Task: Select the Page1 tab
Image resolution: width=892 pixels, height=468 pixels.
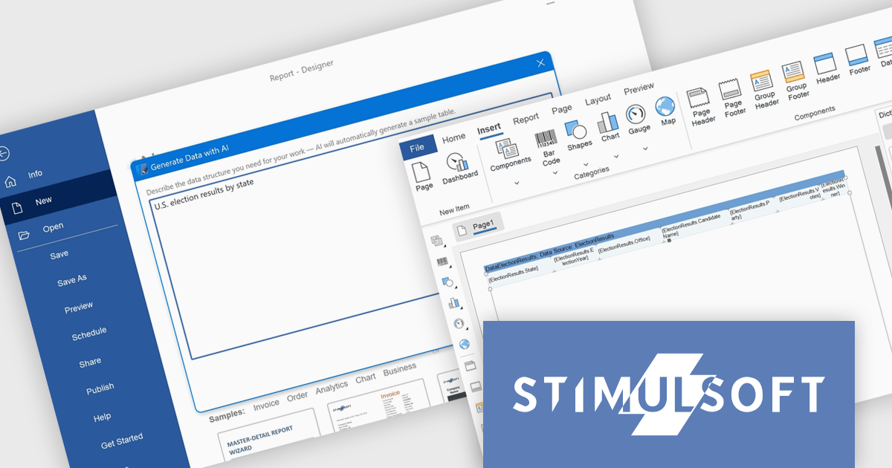Action: pos(478,226)
